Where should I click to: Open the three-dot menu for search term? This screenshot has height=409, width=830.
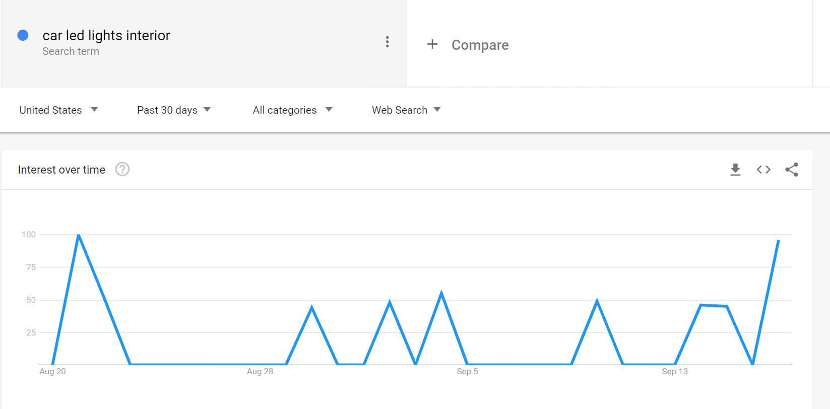387,42
